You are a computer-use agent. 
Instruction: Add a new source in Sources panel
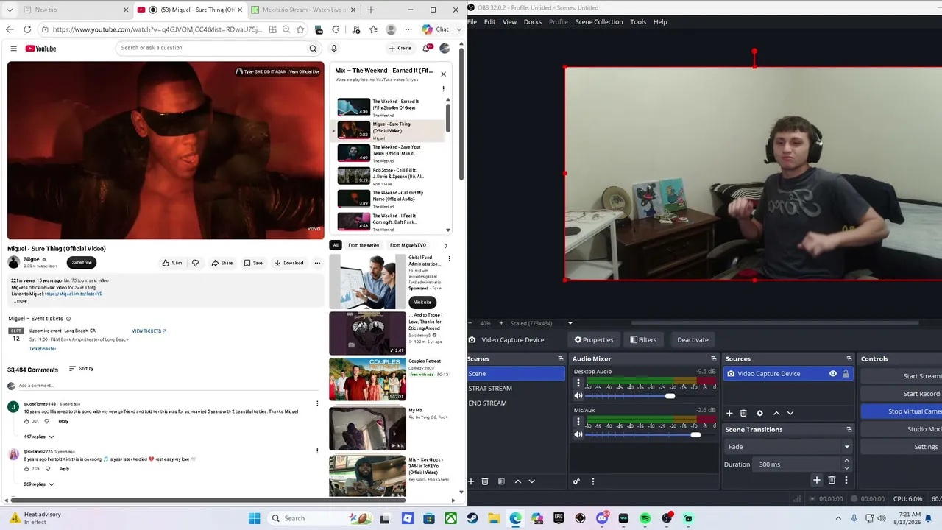click(729, 413)
